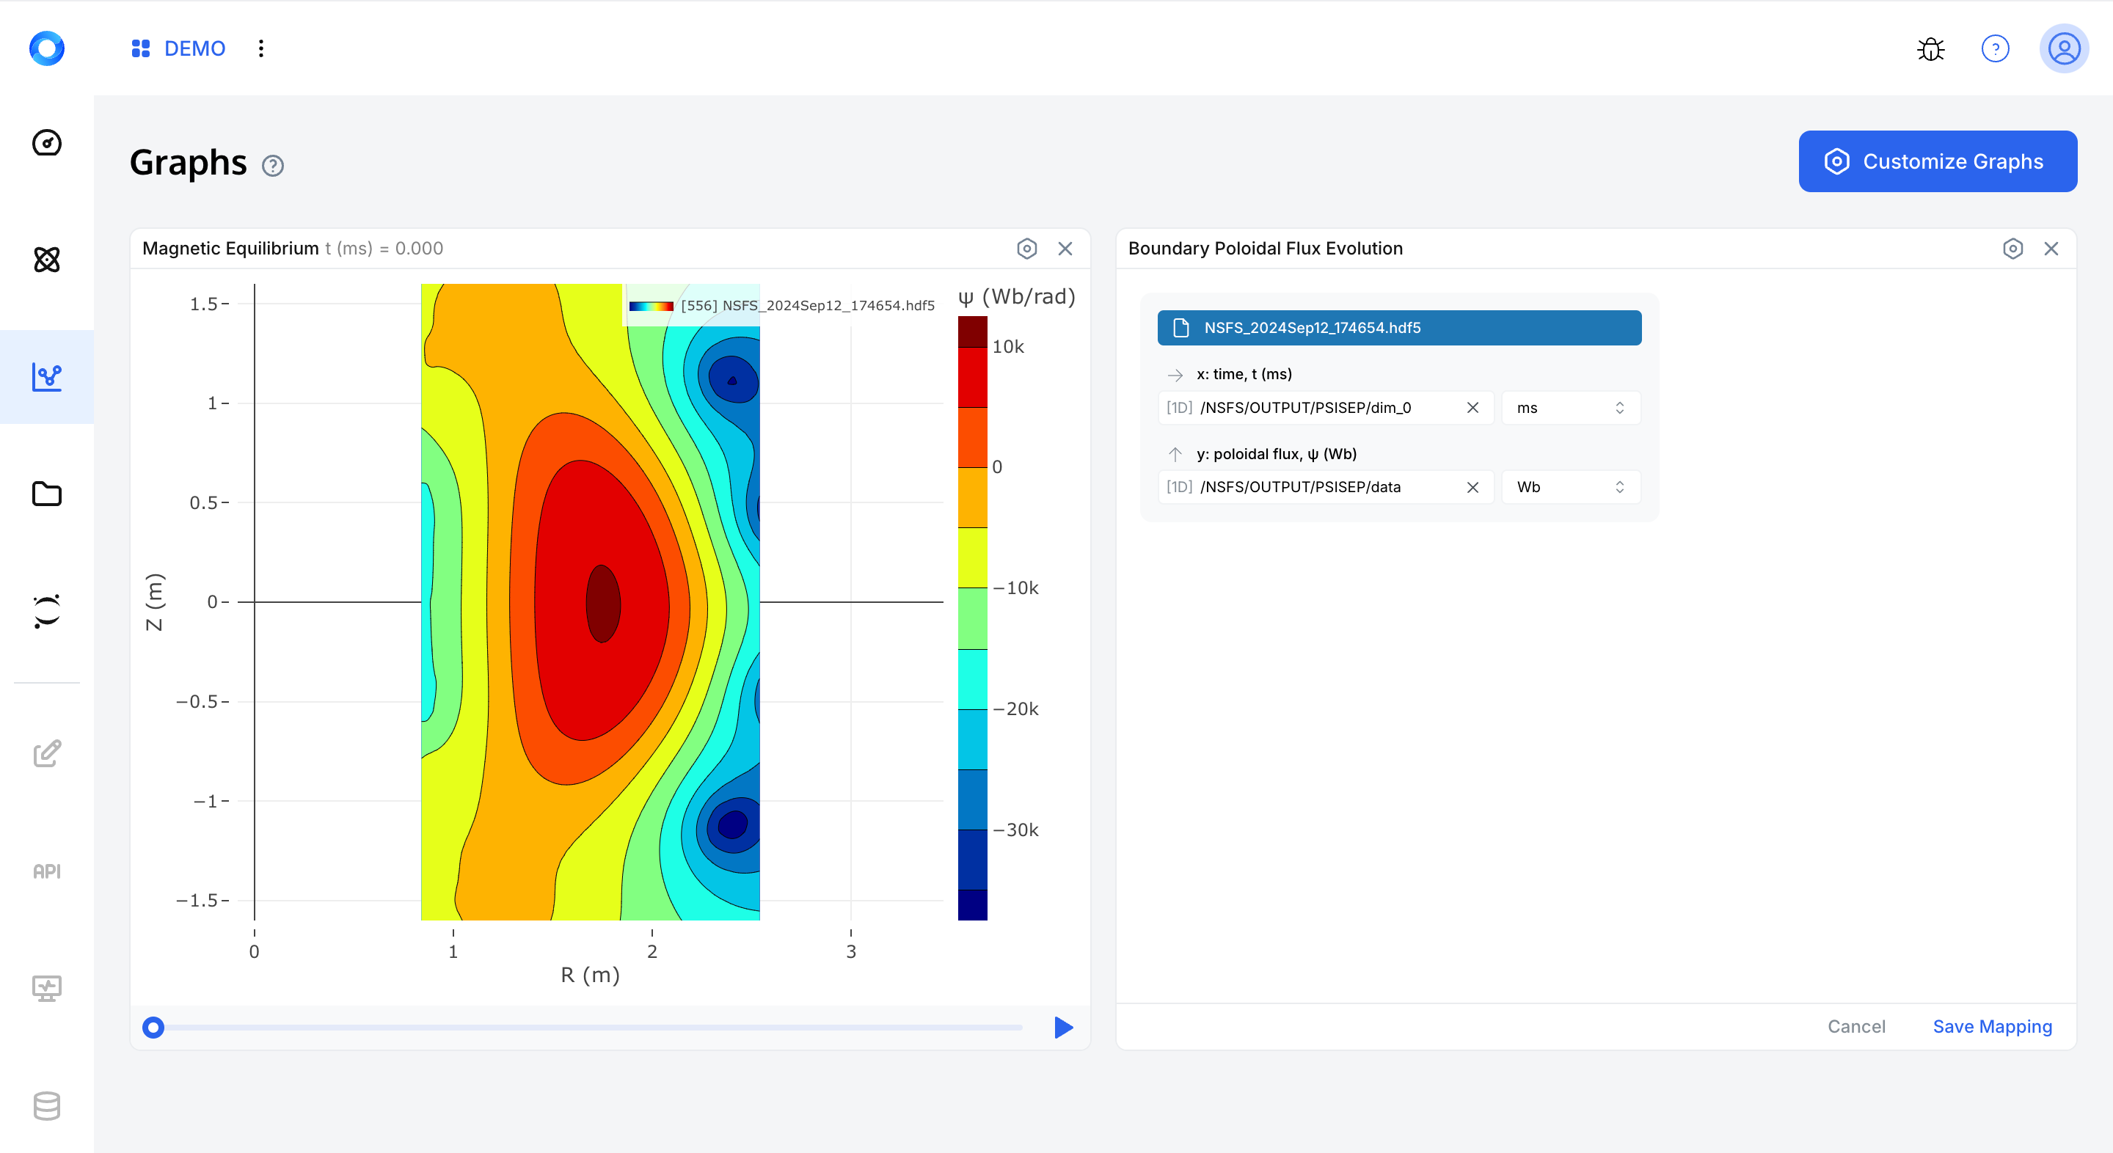Image resolution: width=2113 pixels, height=1153 pixels.
Task: Select the NSFS_2024Sep12_174654.hdf5 file bar
Action: pyautogui.click(x=1398, y=328)
